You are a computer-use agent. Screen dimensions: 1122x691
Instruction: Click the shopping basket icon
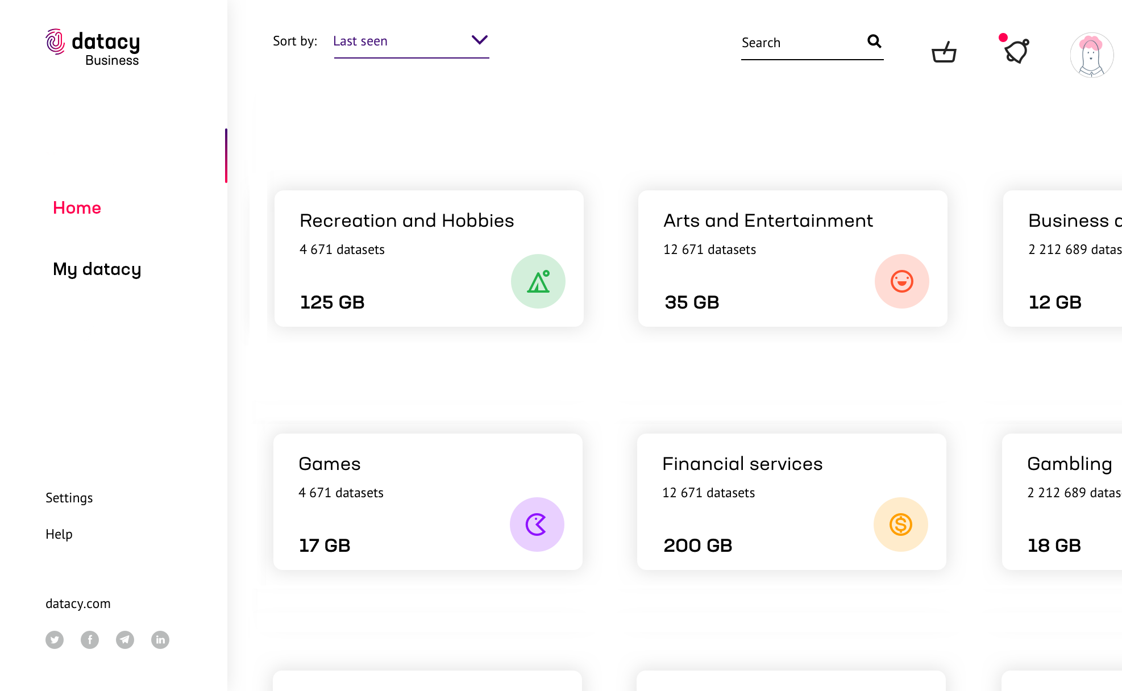944,52
